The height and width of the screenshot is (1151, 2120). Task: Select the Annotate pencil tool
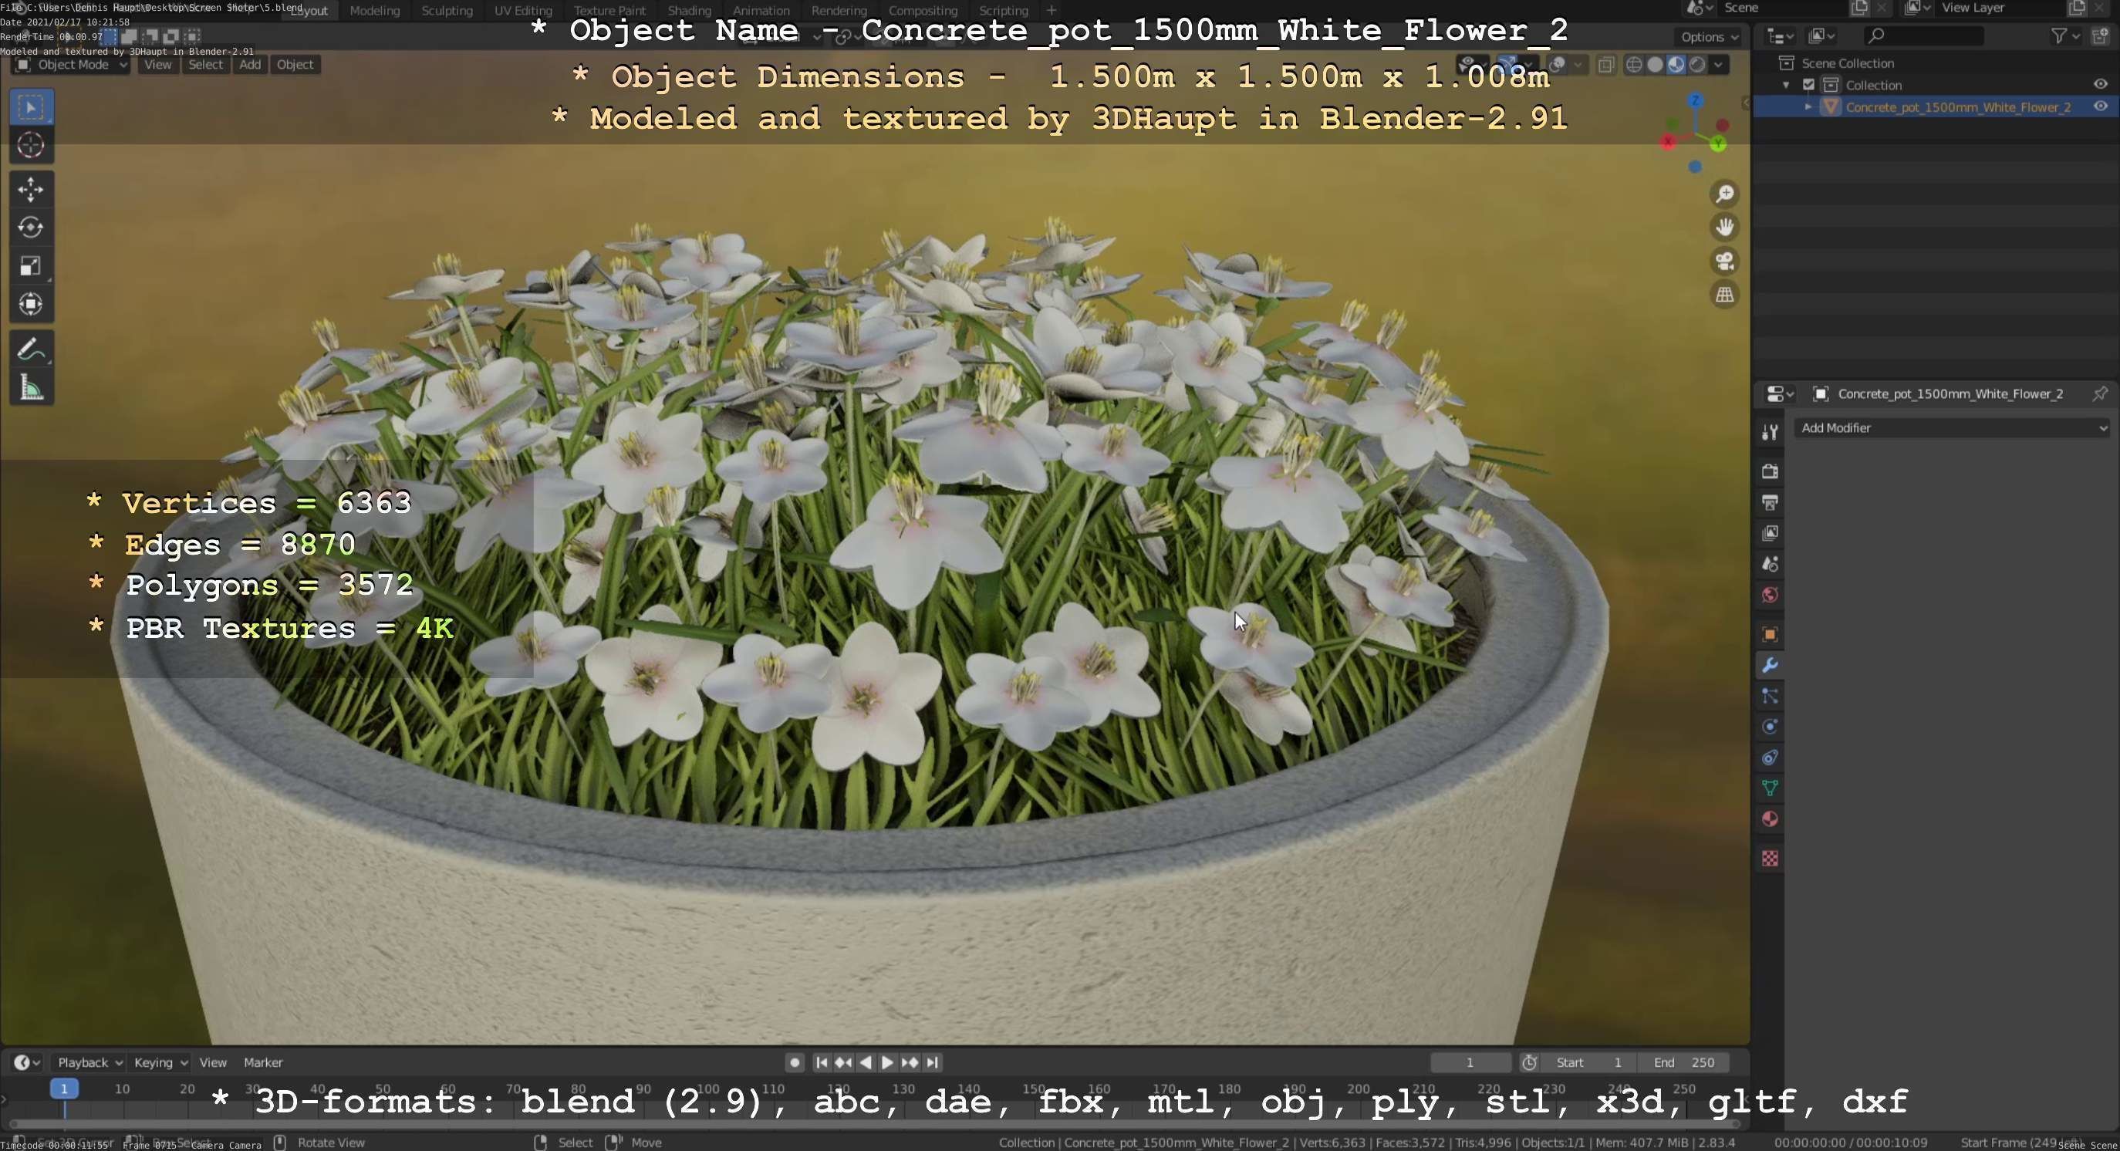coord(32,349)
